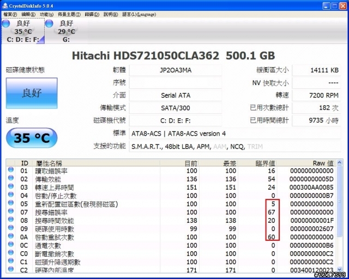349x279 pixels.
Task: Click the status orb of row 09 硬碟使用時數
Action: click(11, 228)
